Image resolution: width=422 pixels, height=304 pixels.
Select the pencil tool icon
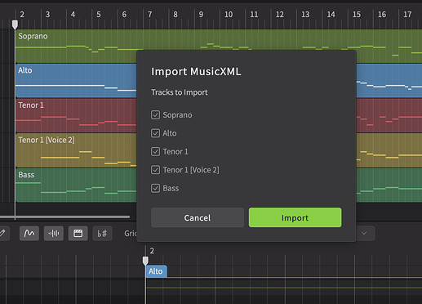[x=2, y=233]
